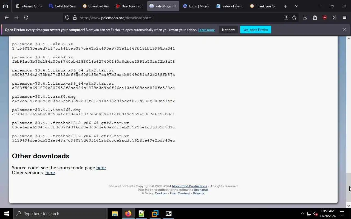Viewport: 351px width, 219px height.
Task: Open tracking protection shield icon
Action: pyautogui.click(x=67, y=18)
